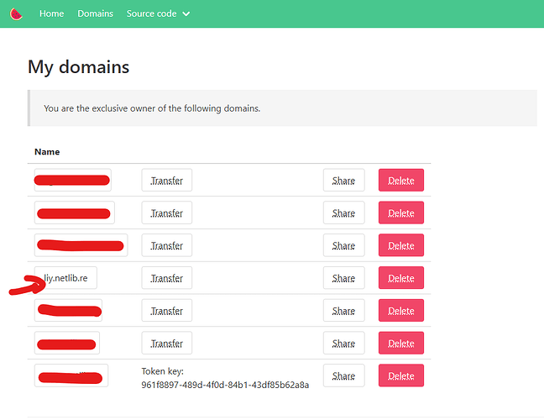Click Transfer in row just above Token key row

166,343
